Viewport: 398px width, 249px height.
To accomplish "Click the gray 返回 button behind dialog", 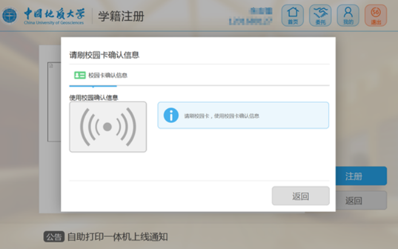I will (361, 200).
